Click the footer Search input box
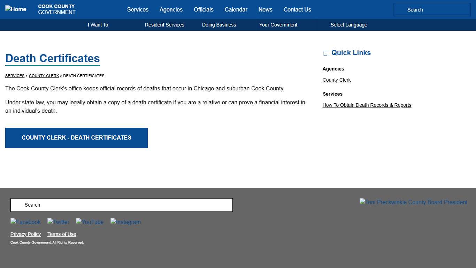The height and width of the screenshot is (268, 476). tap(121, 205)
